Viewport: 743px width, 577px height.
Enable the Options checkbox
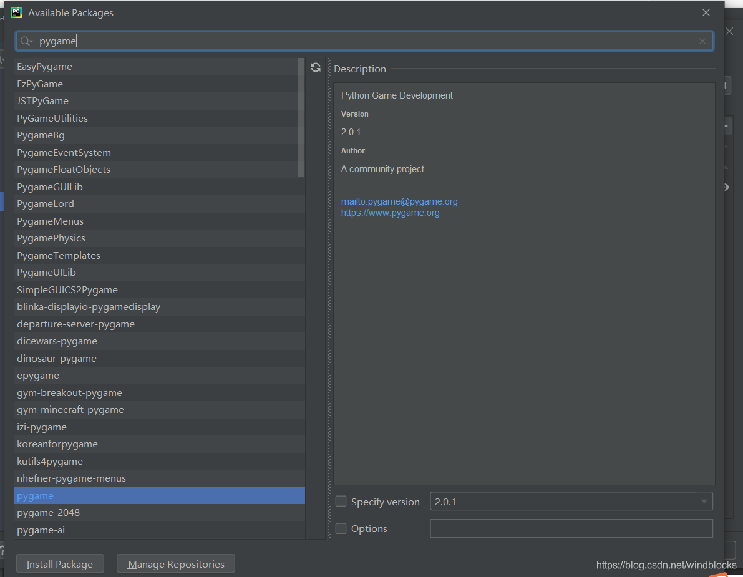(341, 528)
